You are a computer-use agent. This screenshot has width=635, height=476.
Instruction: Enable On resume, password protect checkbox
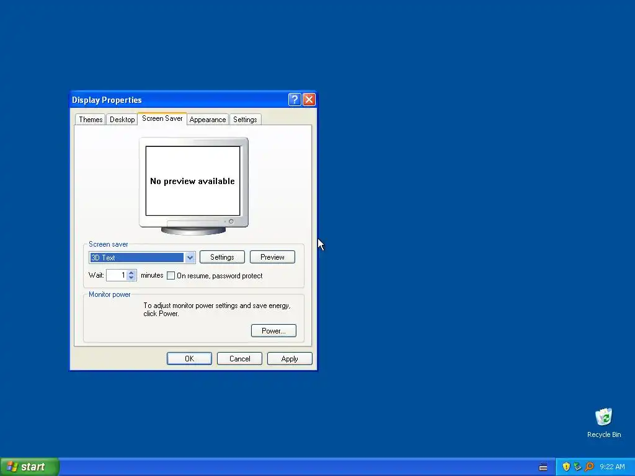click(171, 276)
